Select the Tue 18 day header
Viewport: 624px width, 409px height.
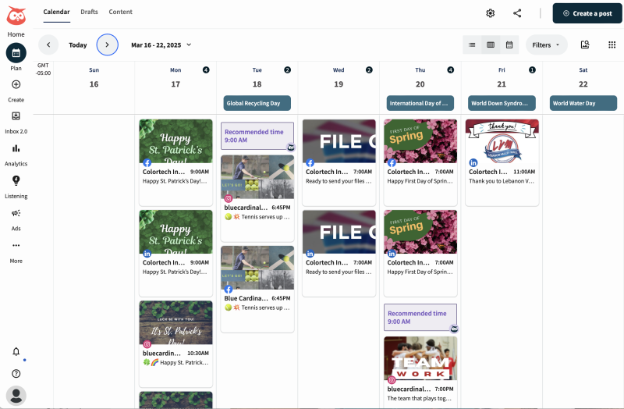tap(257, 77)
